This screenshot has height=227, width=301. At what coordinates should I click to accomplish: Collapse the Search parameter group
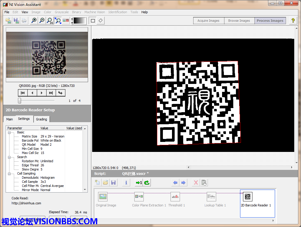9,157
